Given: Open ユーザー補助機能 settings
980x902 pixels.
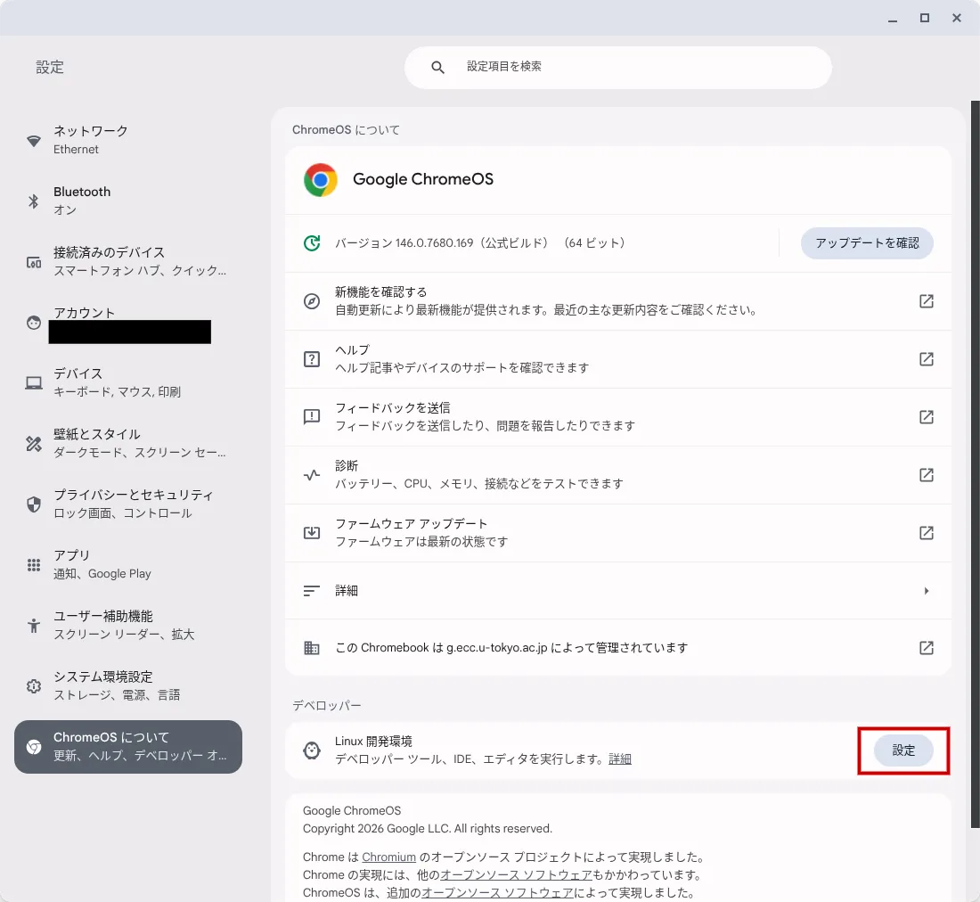Looking at the screenshot, I should click(128, 625).
